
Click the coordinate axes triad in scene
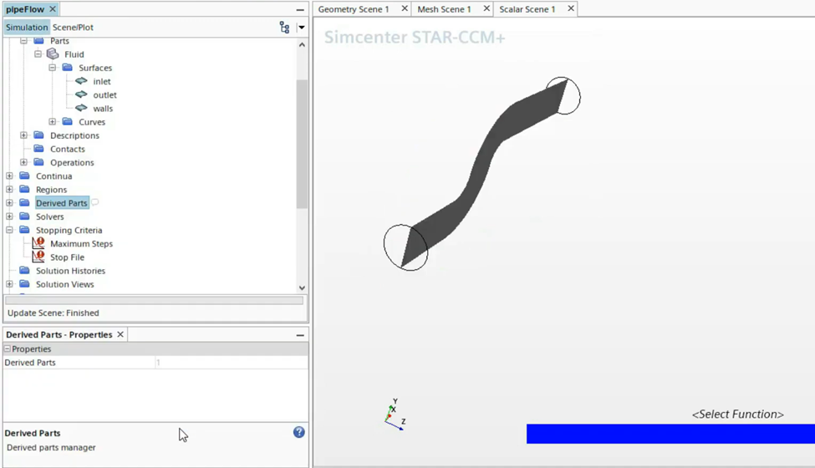394,415
